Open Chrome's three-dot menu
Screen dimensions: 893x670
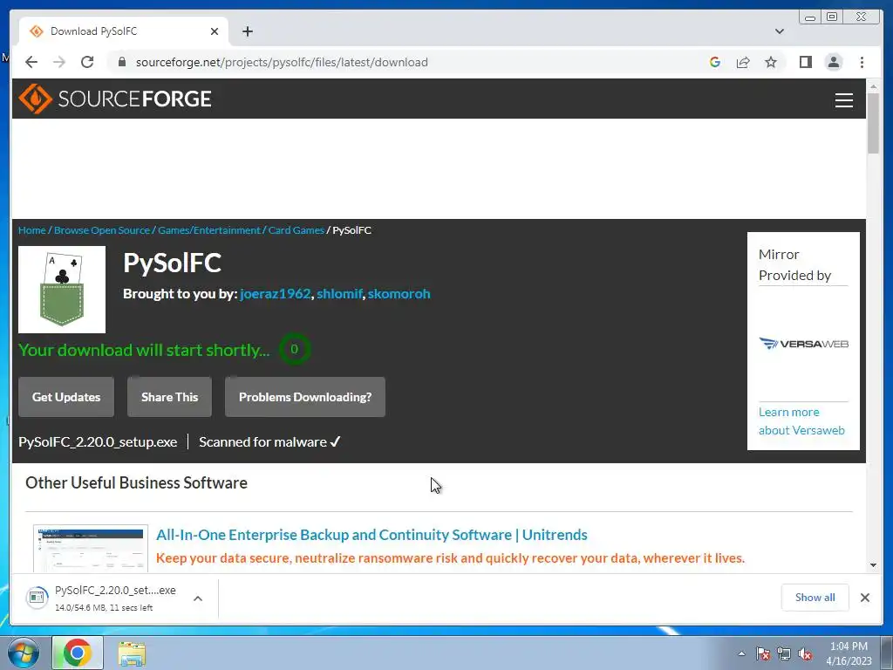(862, 62)
